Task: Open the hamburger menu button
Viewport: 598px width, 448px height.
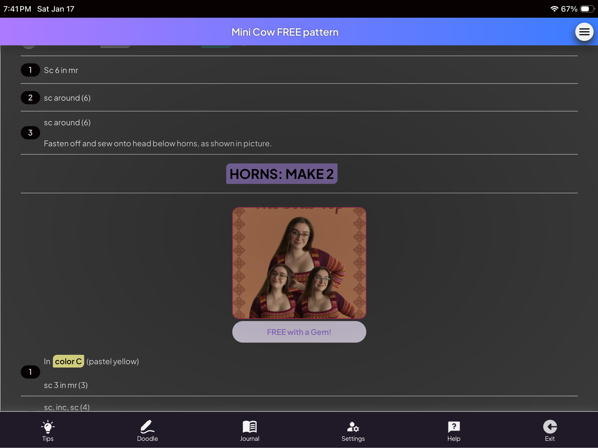Action: (584, 32)
